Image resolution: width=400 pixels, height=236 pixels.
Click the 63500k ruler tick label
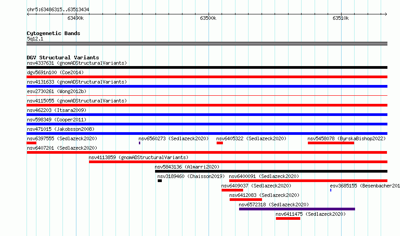pyautogui.click(x=208, y=18)
